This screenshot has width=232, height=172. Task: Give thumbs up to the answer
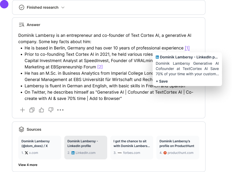(x=42, y=110)
